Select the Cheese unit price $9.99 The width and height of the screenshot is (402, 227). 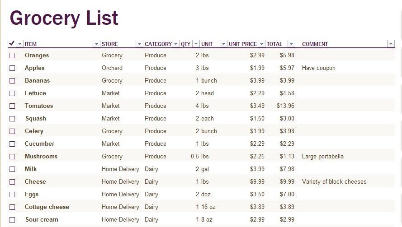click(x=257, y=182)
